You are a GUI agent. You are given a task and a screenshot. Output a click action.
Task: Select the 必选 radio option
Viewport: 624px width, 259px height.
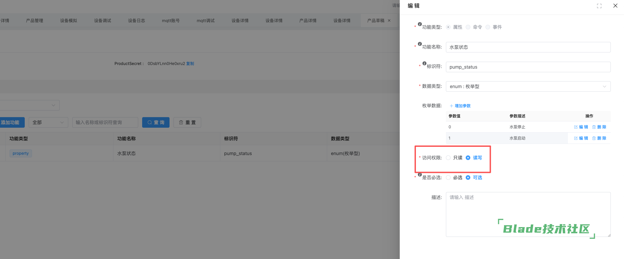(448, 178)
